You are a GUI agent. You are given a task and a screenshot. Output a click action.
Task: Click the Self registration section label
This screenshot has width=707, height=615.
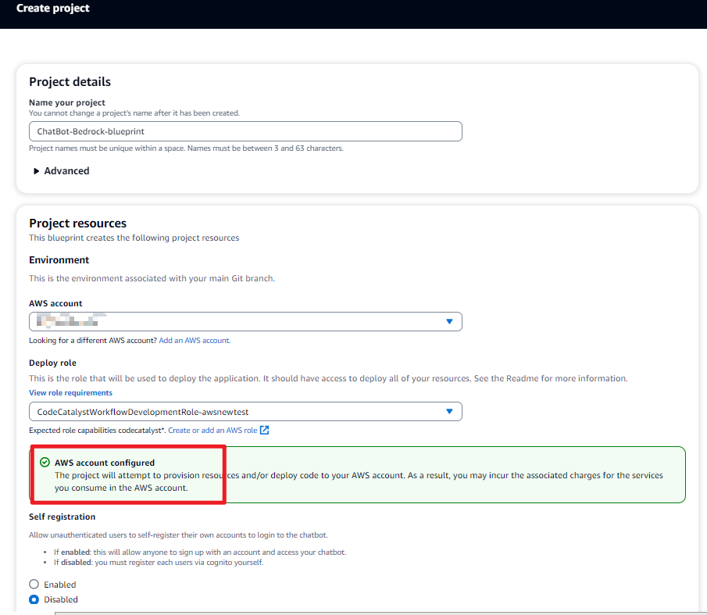62,517
